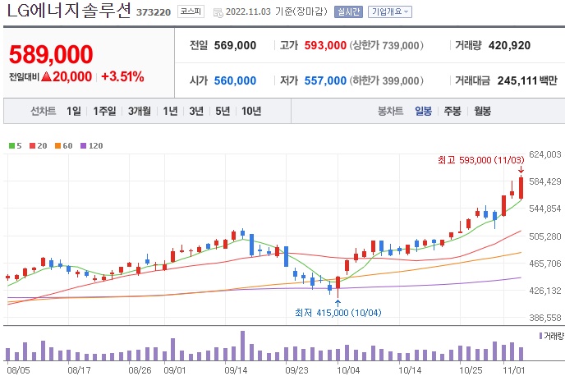Click the 저가 value 557,000
This screenshot has height=376, width=565.
click(325, 80)
